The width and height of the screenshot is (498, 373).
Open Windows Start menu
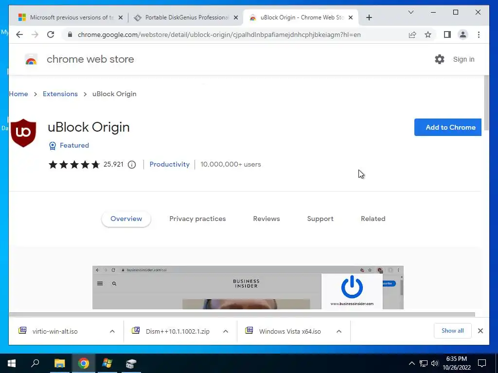coord(12,363)
